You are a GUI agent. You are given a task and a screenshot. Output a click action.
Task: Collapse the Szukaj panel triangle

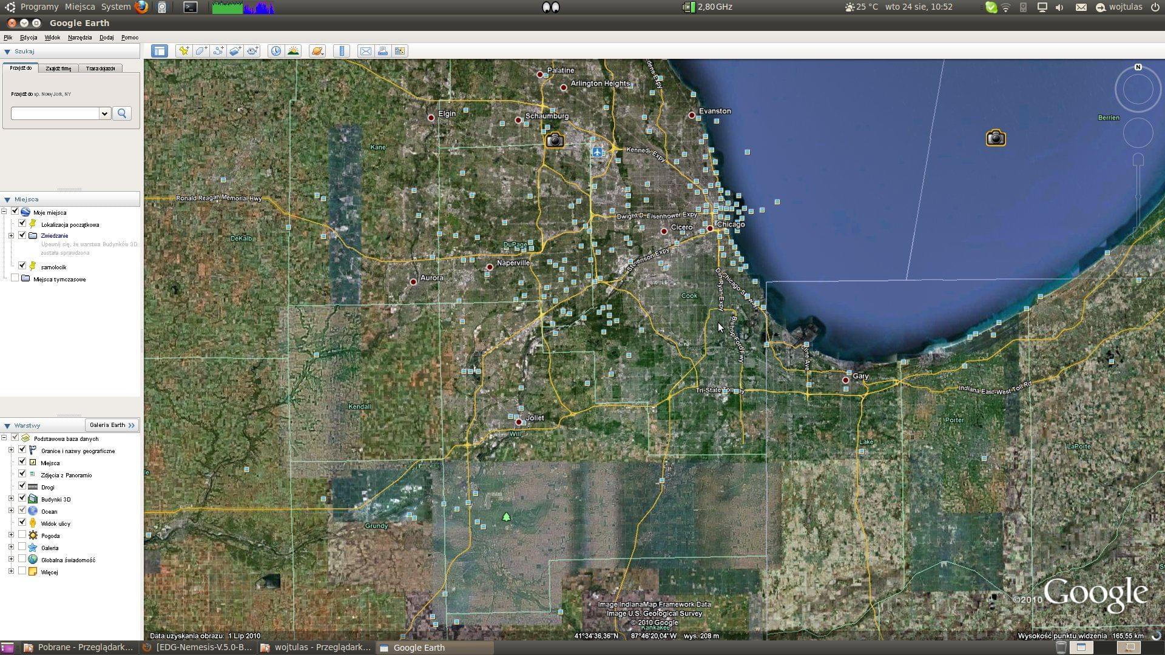7,52
